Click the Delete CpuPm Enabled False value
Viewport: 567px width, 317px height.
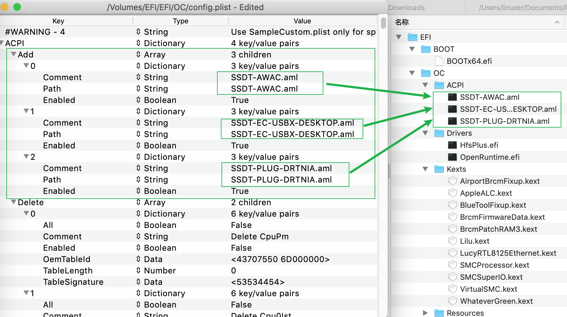pos(241,248)
